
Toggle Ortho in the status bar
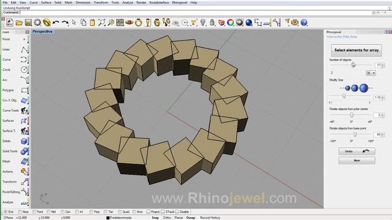167,218
